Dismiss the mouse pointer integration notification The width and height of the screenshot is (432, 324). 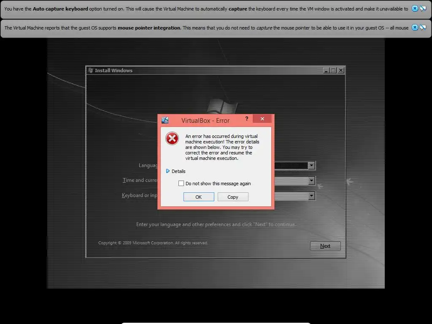(x=415, y=27)
